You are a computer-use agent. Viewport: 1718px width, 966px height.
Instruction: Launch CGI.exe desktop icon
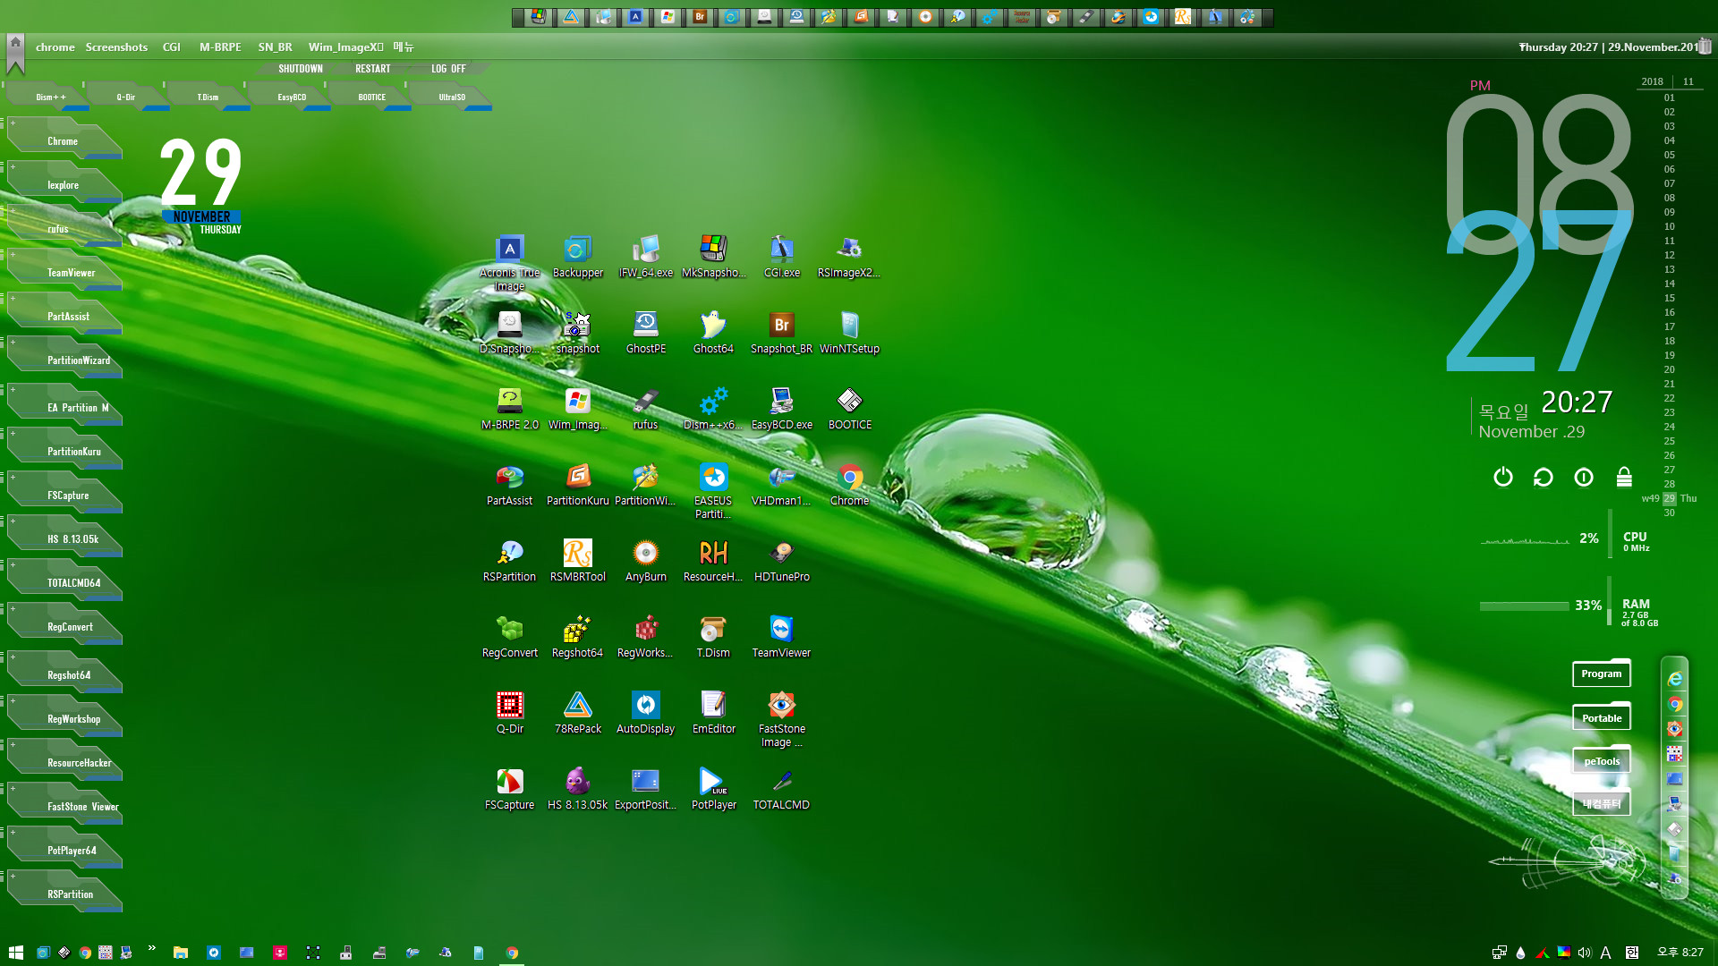(x=781, y=257)
